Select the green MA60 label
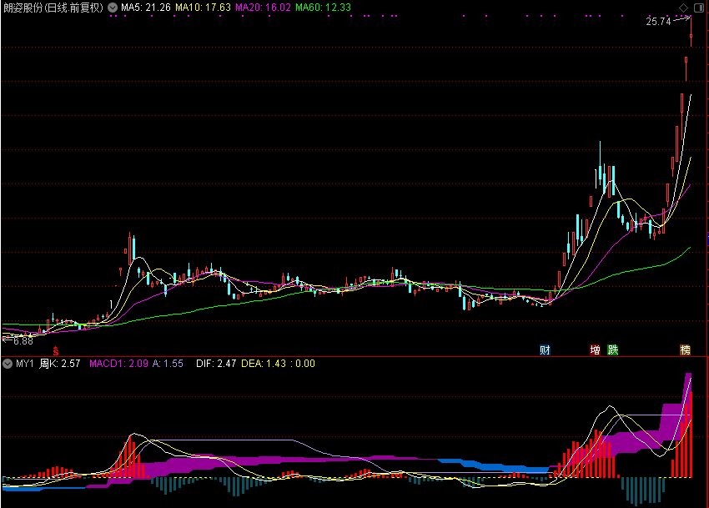Viewport: 709px width, 508px height. click(324, 8)
